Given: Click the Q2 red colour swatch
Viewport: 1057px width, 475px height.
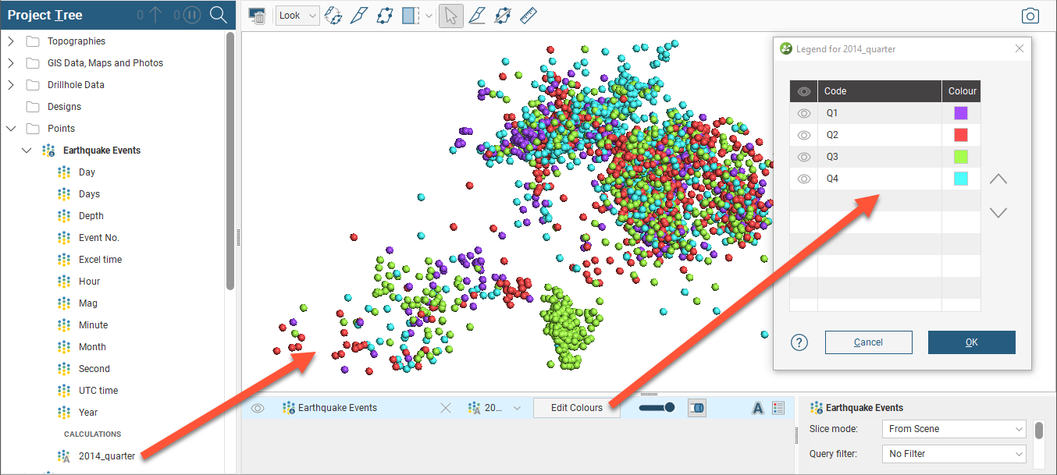Looking at the screenshot, I should pos(961,135).
